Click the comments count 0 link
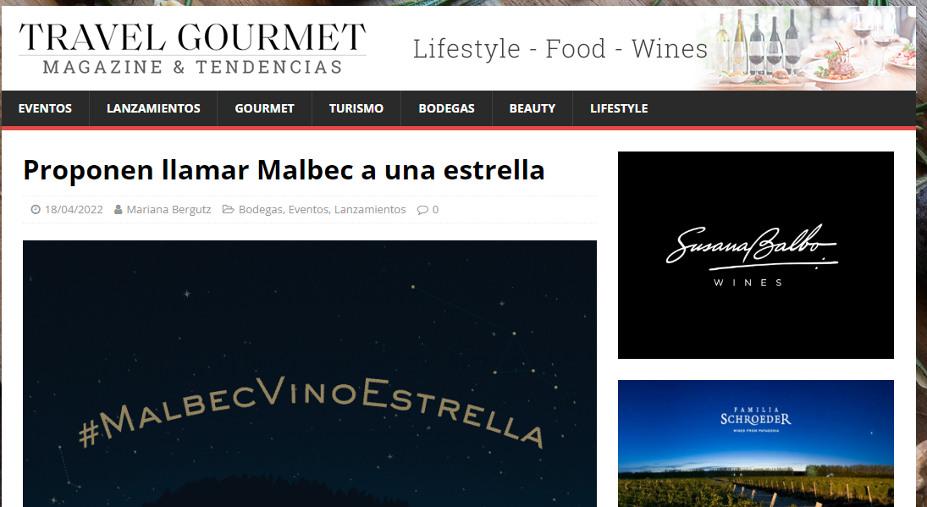This screenshot has width=927, height=507. (435, 210)
